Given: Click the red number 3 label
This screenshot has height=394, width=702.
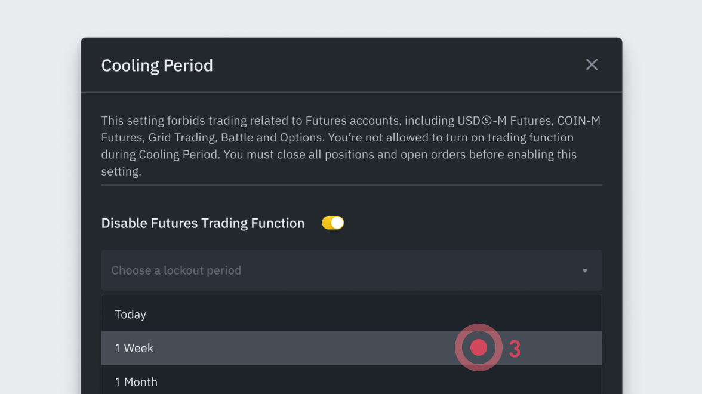Looking at the screenshot, I should pyautogui.click(x=515, y=349).
